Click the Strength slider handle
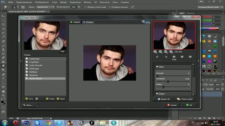The width and height of the screenshot is (225, 126). [157, 76]
